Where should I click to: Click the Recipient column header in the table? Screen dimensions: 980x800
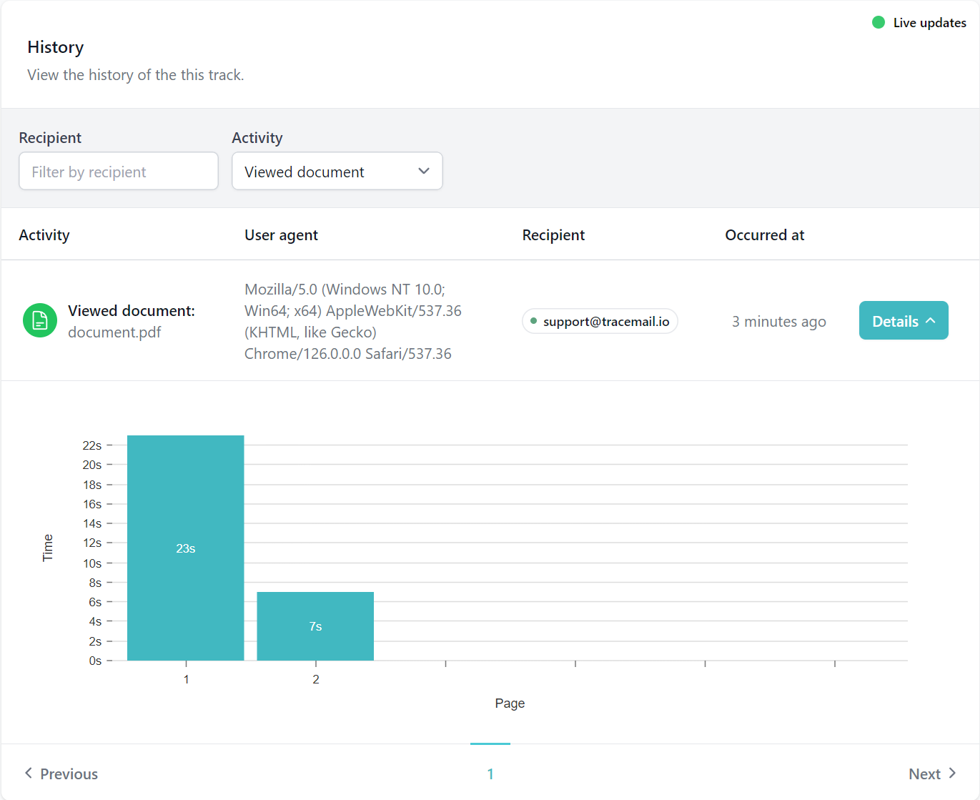tap(553, 235)
